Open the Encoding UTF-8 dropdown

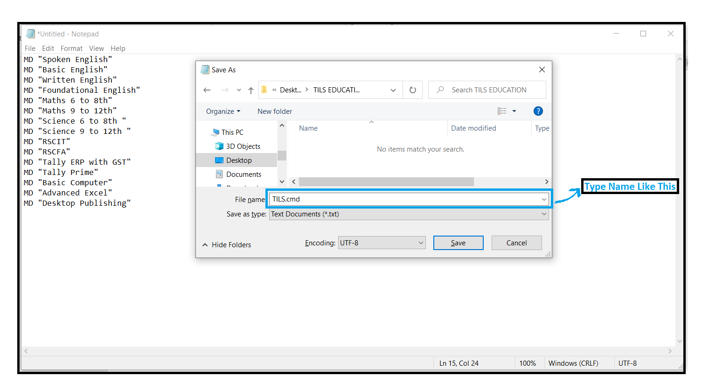click(x=421, y=243)
